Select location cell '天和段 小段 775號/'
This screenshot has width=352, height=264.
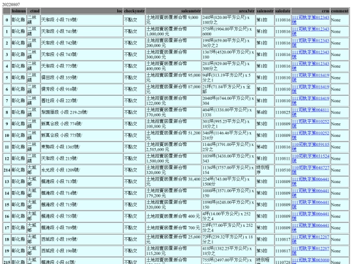(x=81, y=66)
